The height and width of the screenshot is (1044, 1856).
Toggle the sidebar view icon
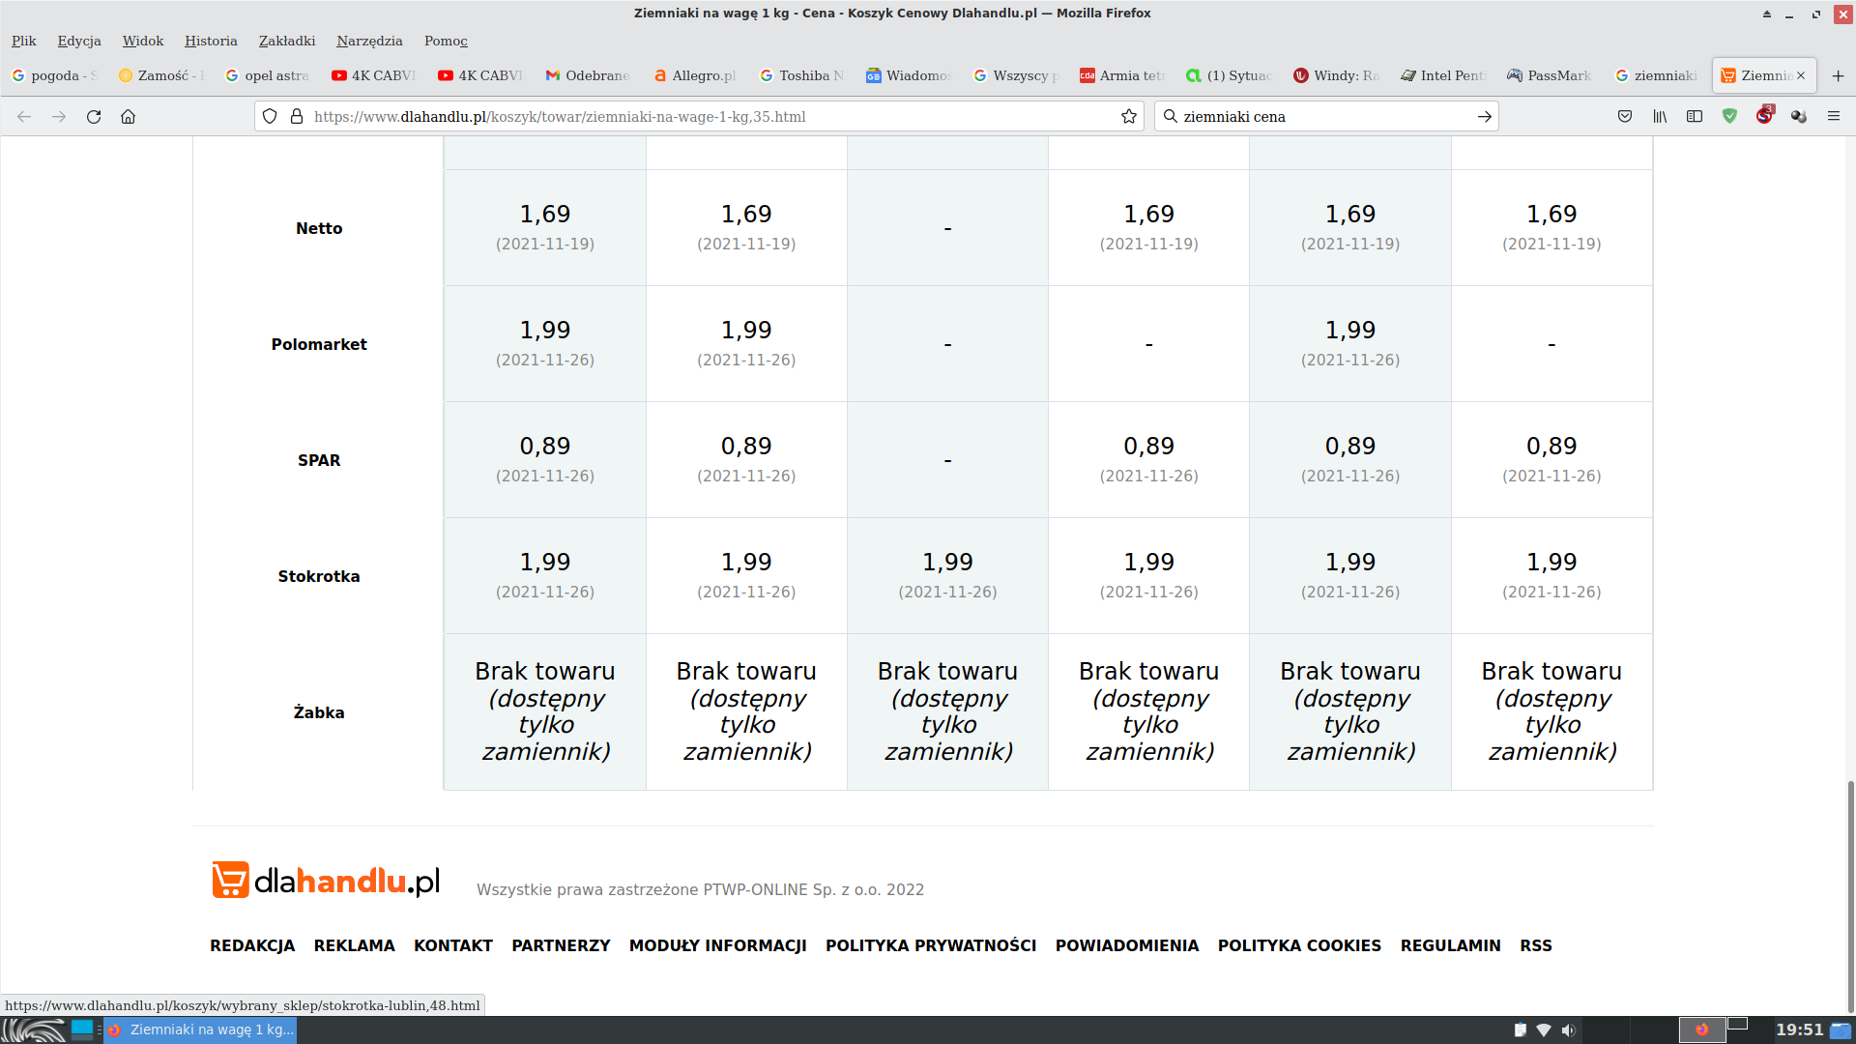[x=1695, y=116]
